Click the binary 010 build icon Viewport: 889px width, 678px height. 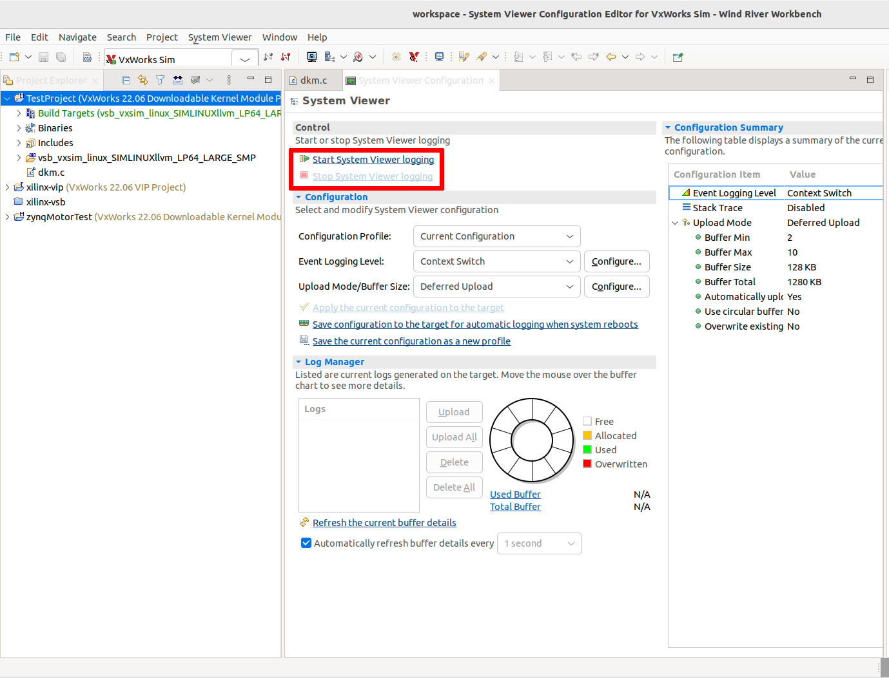[87, 57]
